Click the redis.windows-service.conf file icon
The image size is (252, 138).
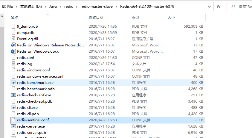(13, 76)
